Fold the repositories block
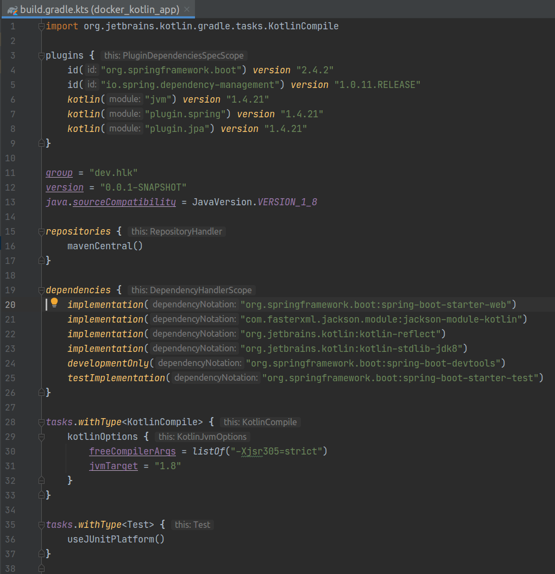 40,231
